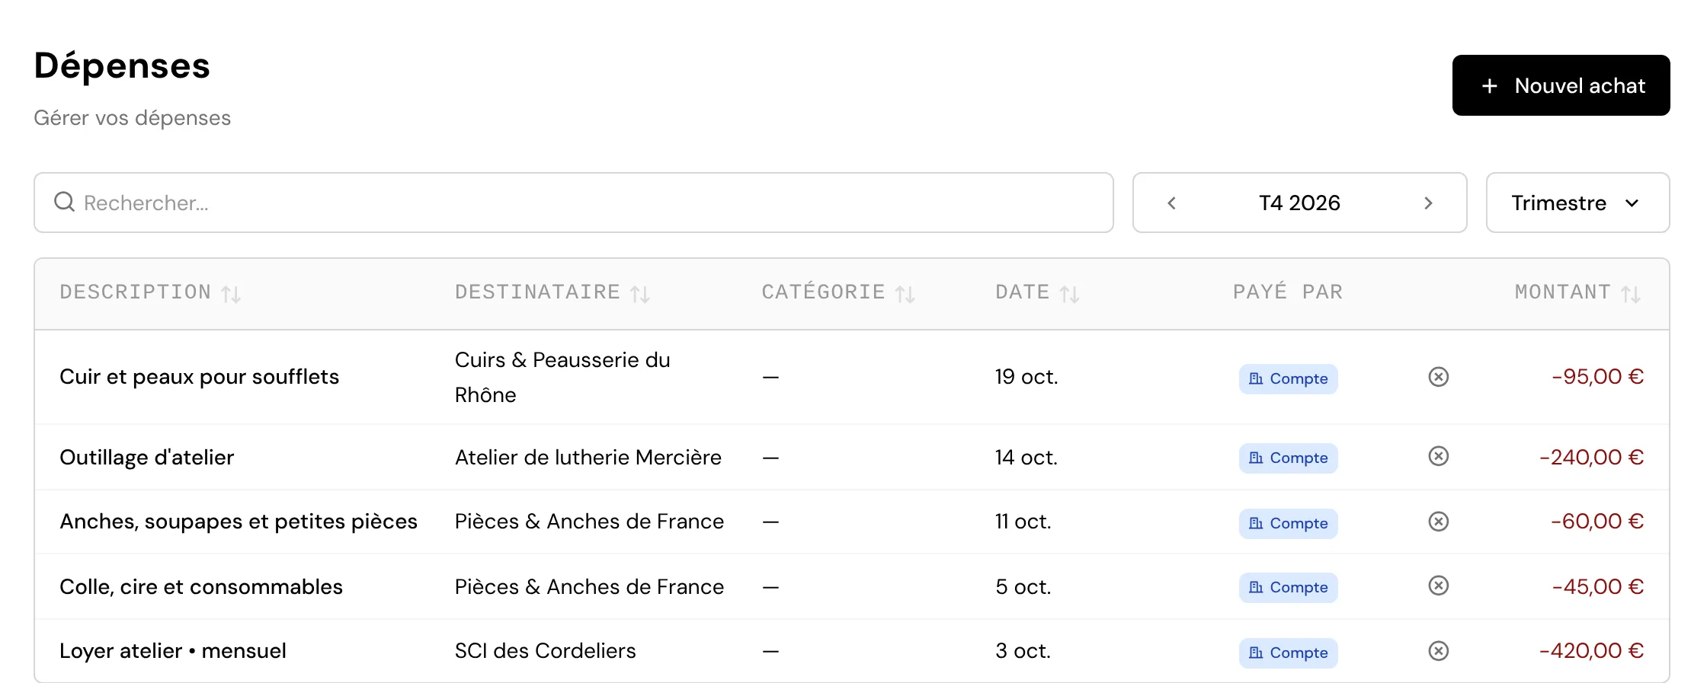Click the -95,00 € amount
The height and width of the screenshot is (683, 1707).
[1597, 377]
